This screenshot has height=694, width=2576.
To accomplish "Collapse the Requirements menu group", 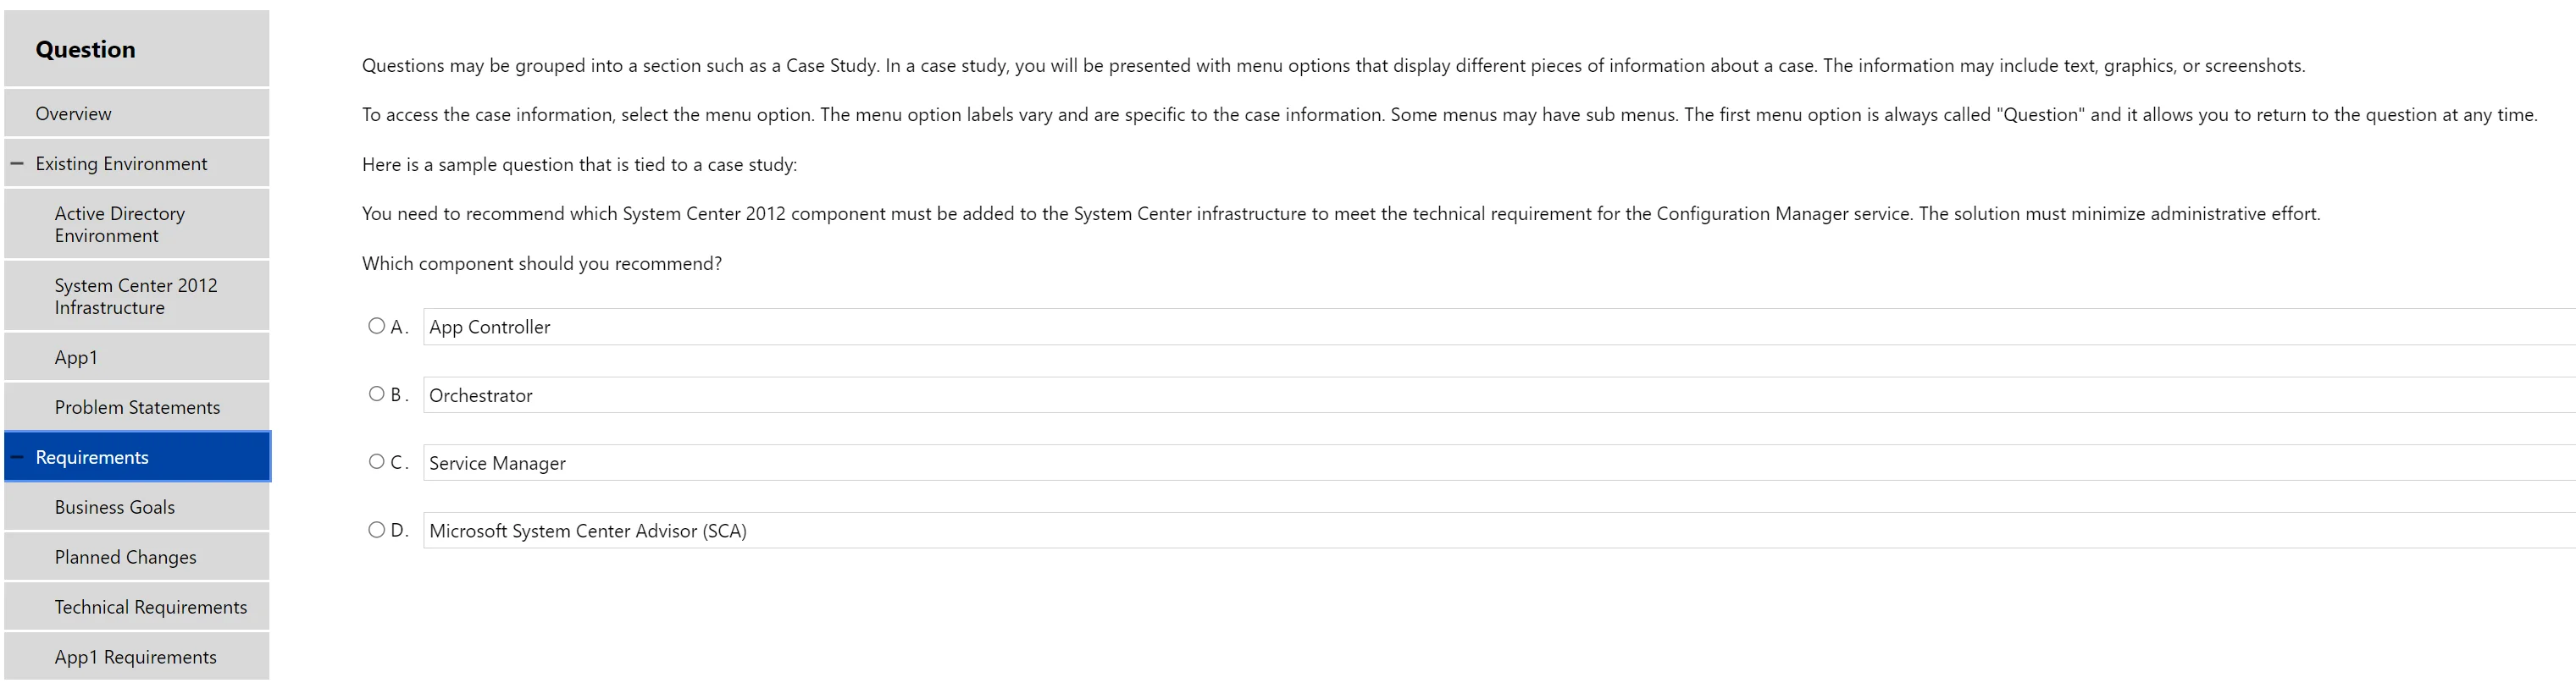I will (17, 457).
